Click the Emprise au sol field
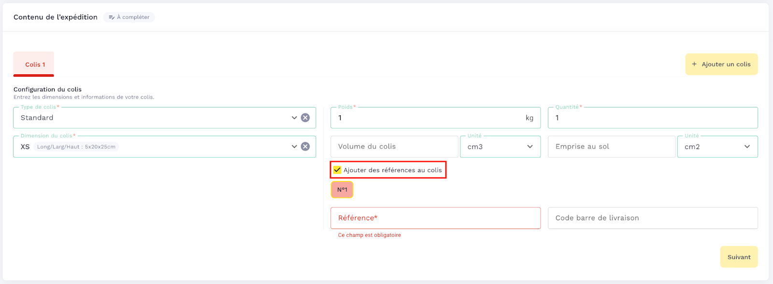The height and width of the screenshot is (284, 773). [611, 147]
